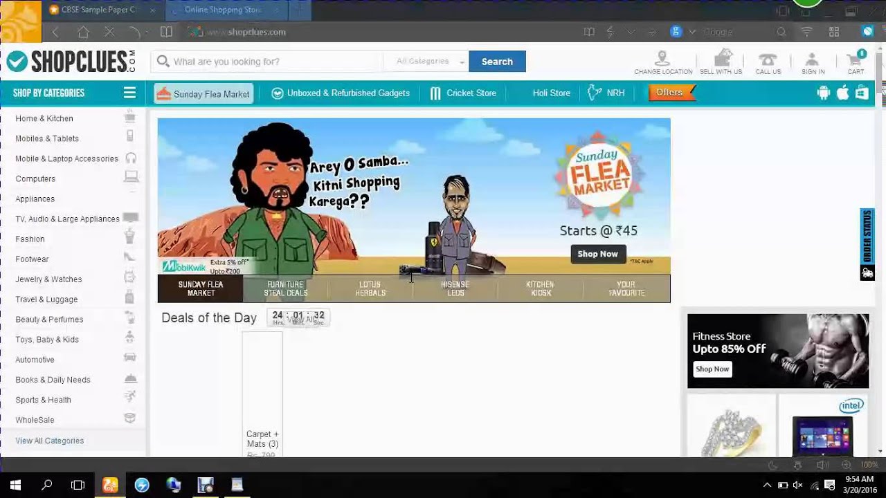Open the Cricket Store

coord(463,93)
